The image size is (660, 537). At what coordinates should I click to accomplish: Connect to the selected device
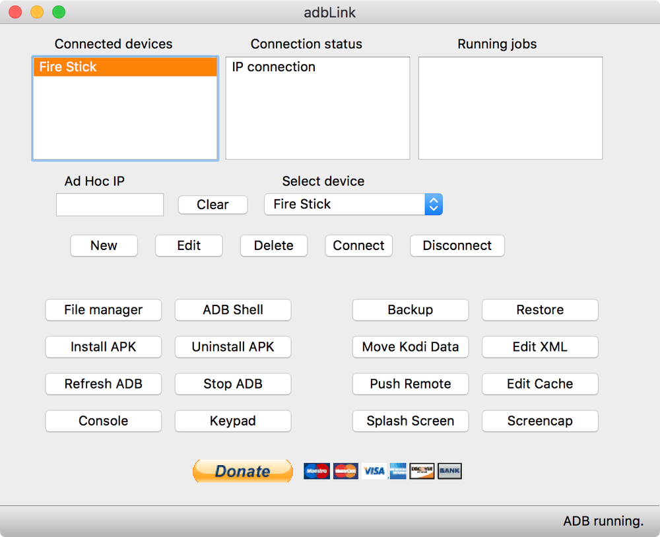[x=358, y=246]
